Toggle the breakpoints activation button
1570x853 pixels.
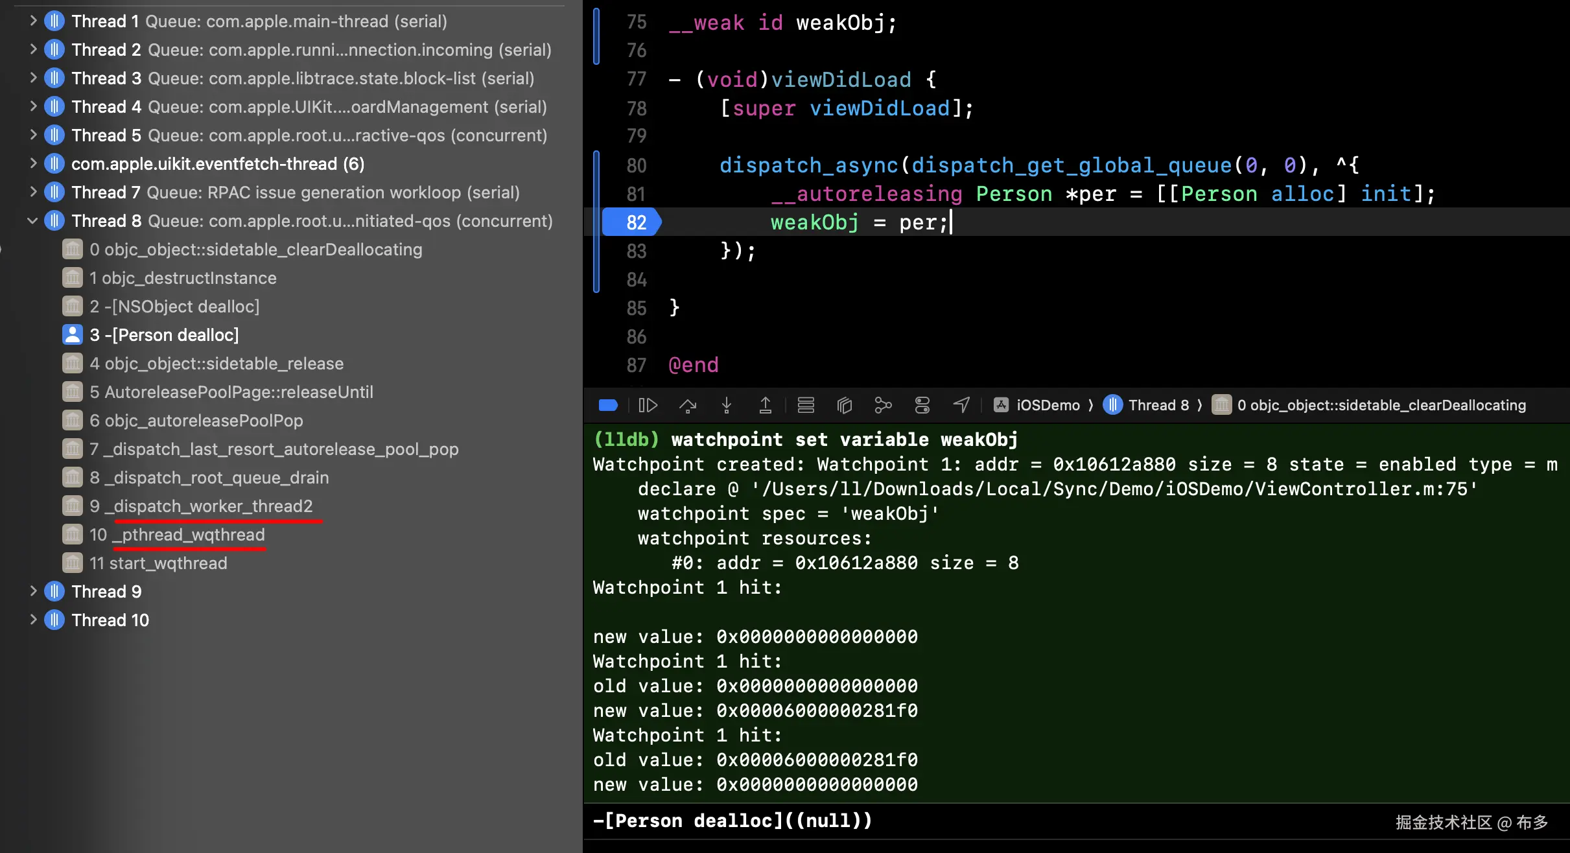tap(608, 405)
